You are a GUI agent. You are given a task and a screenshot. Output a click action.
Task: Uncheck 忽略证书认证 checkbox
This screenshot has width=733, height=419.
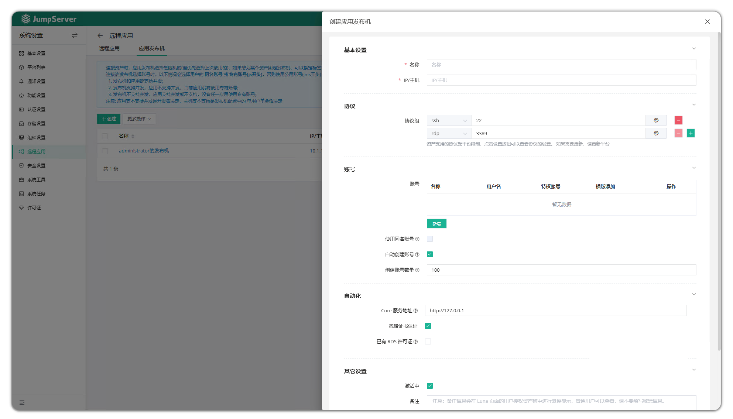click(x=428, y=326)
